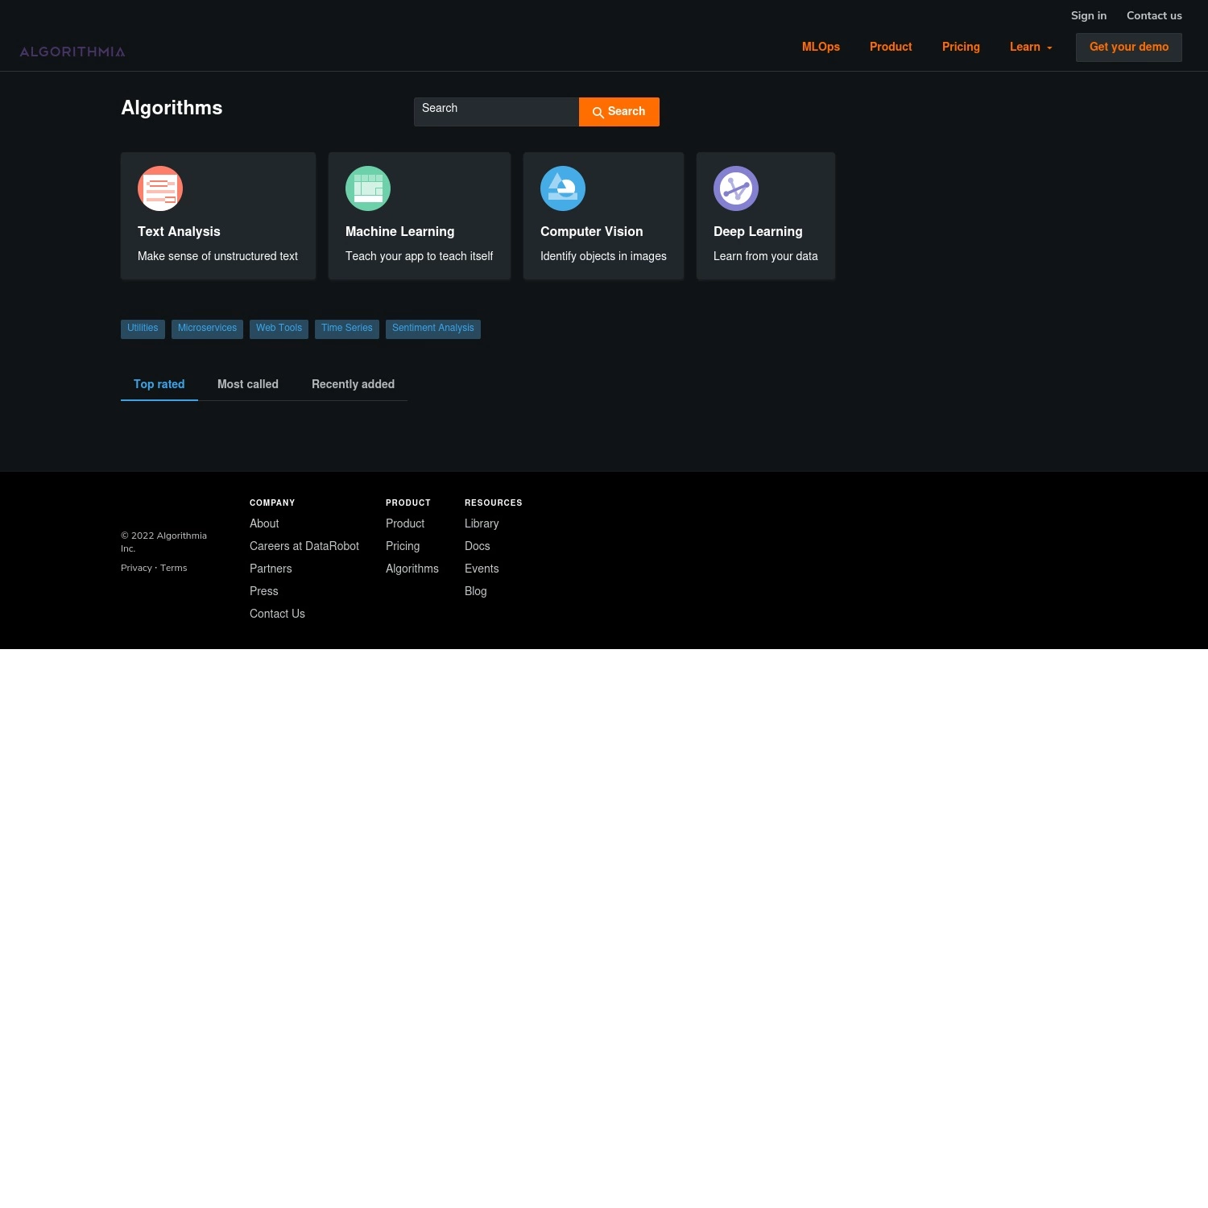
Task: Click the Get your demo button
Action: [x=1129, y=47]
